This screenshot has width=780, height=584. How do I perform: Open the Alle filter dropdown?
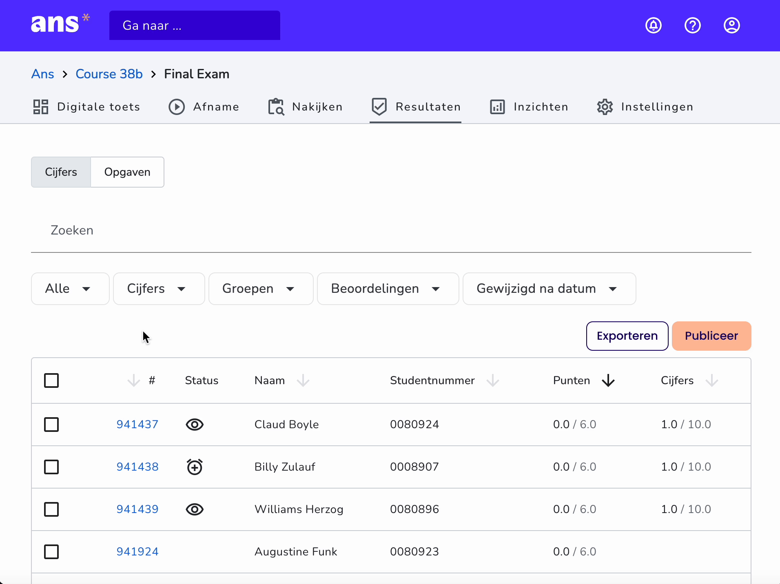pos(70,289)
